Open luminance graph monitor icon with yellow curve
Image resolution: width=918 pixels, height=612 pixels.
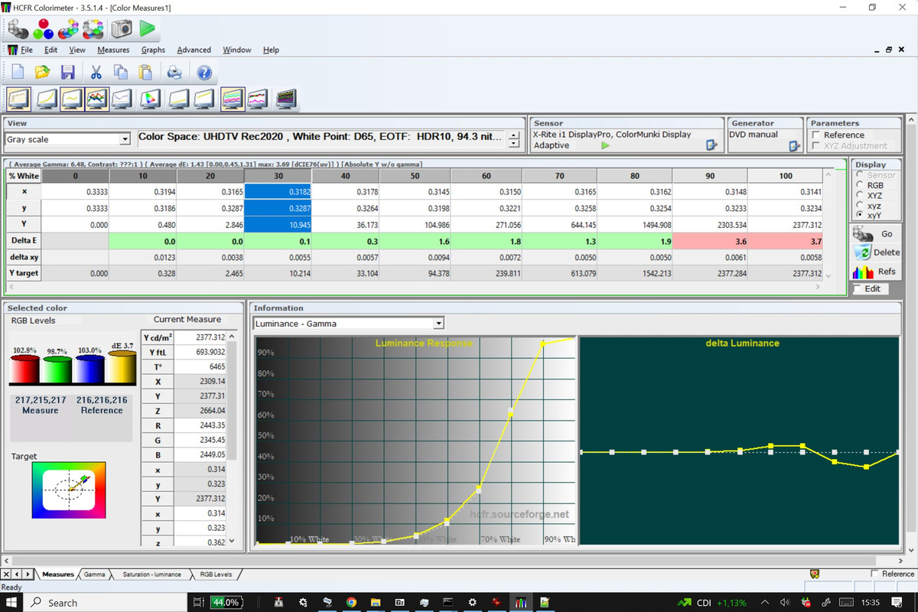pos(46,99)
